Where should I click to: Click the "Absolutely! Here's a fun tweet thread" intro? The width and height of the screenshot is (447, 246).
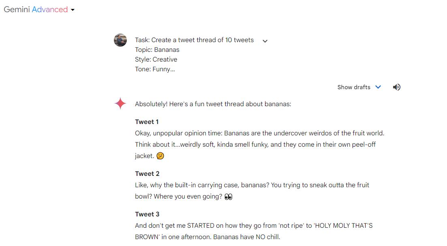(x=213, y=104)
